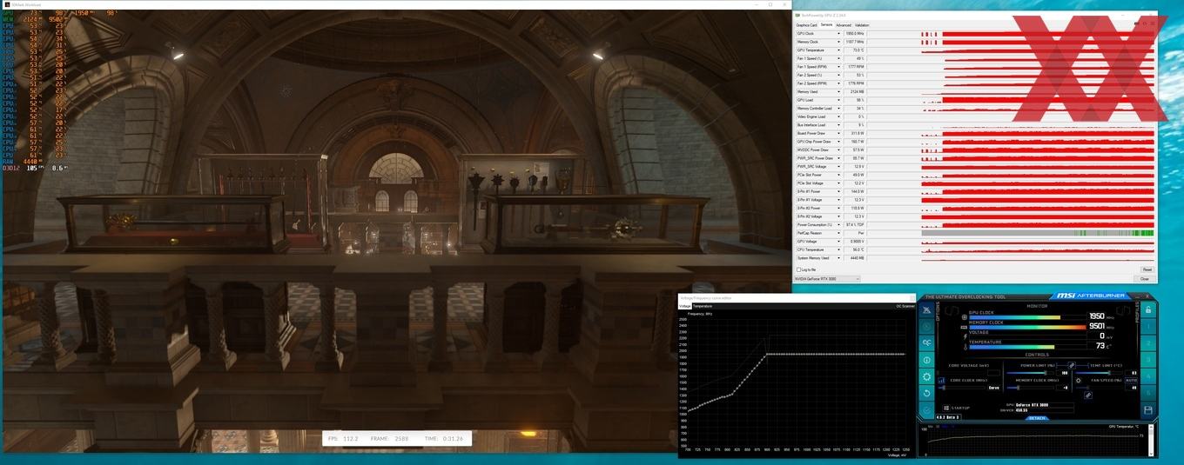Screen dimensions: 1184x465
Task: Click the Board Power Draw value 311.8 W
Action: tap(857, 133)
